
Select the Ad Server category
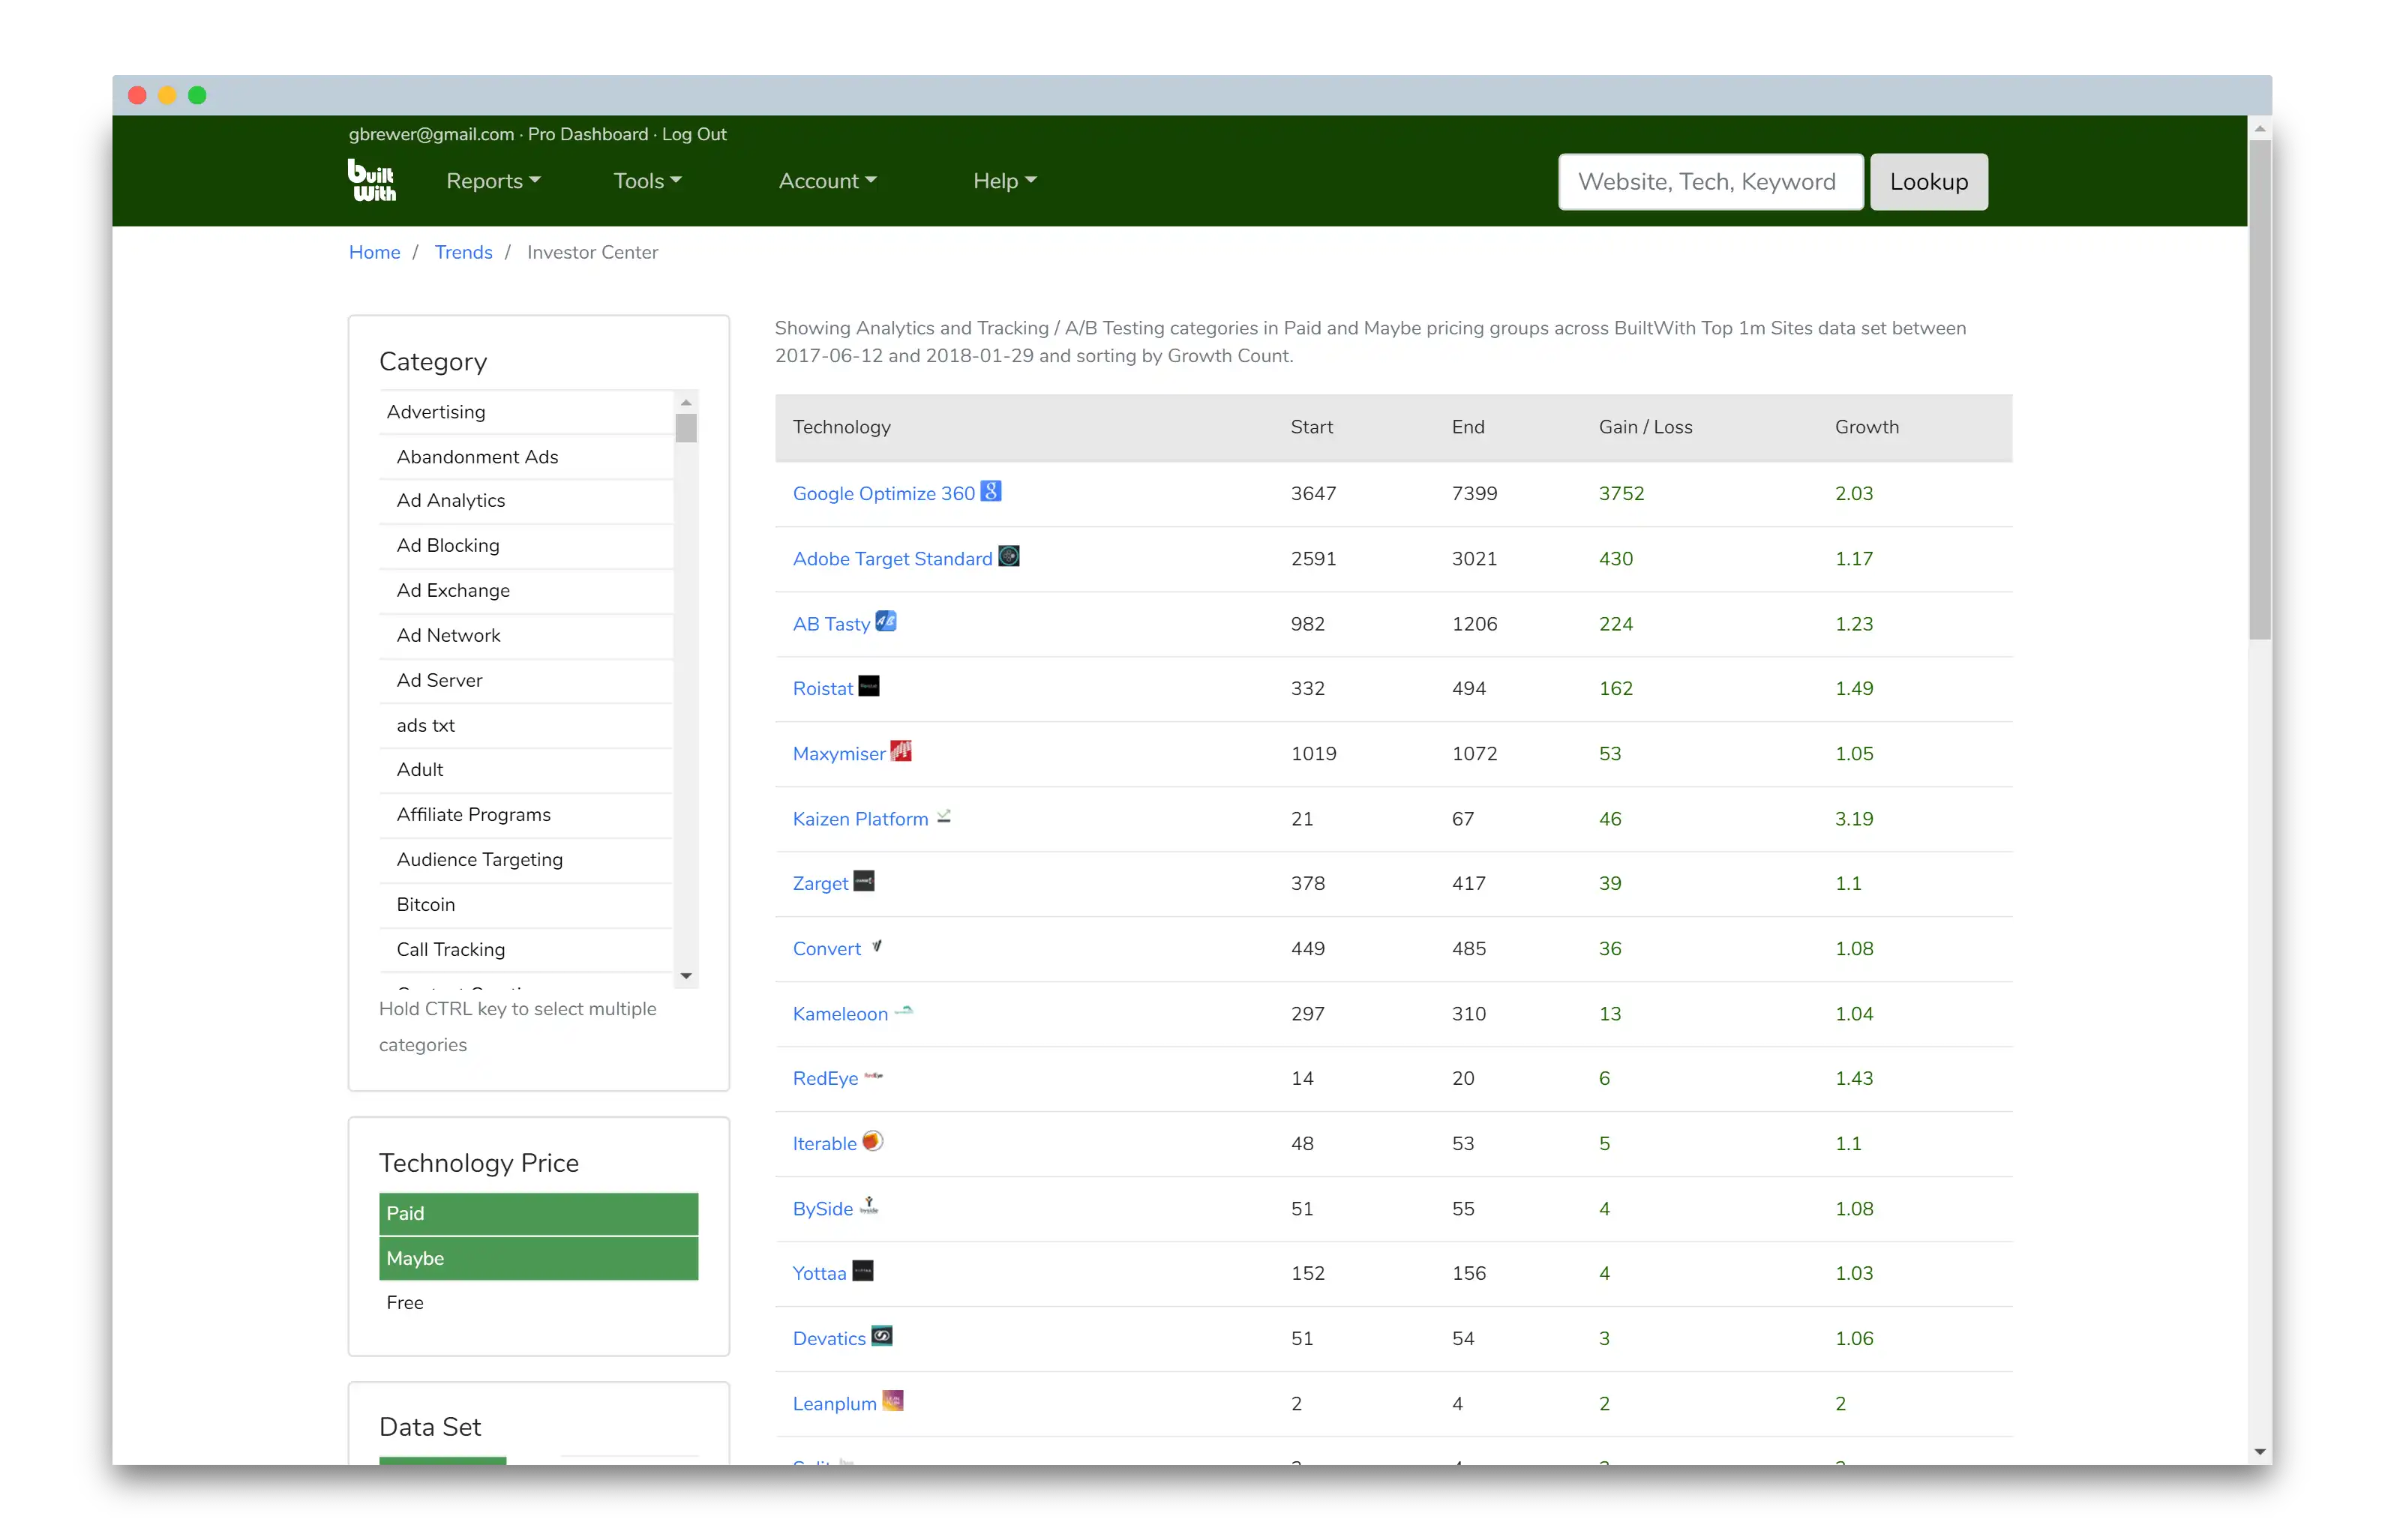coord(526,681)
